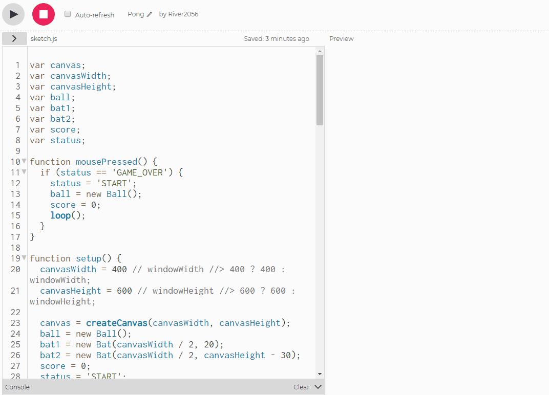Select the sketch.js file tab

(44, 38)
